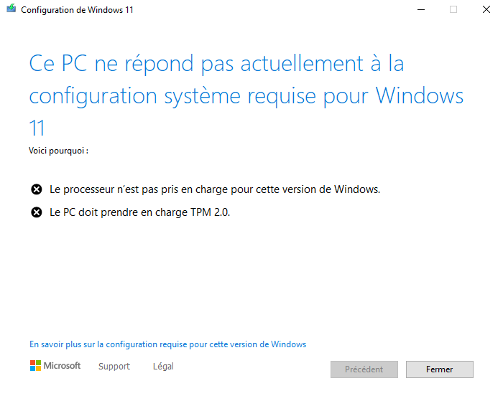
Task: Click the "Configuration de Windows 11" title text
Action: click(77, 11)
